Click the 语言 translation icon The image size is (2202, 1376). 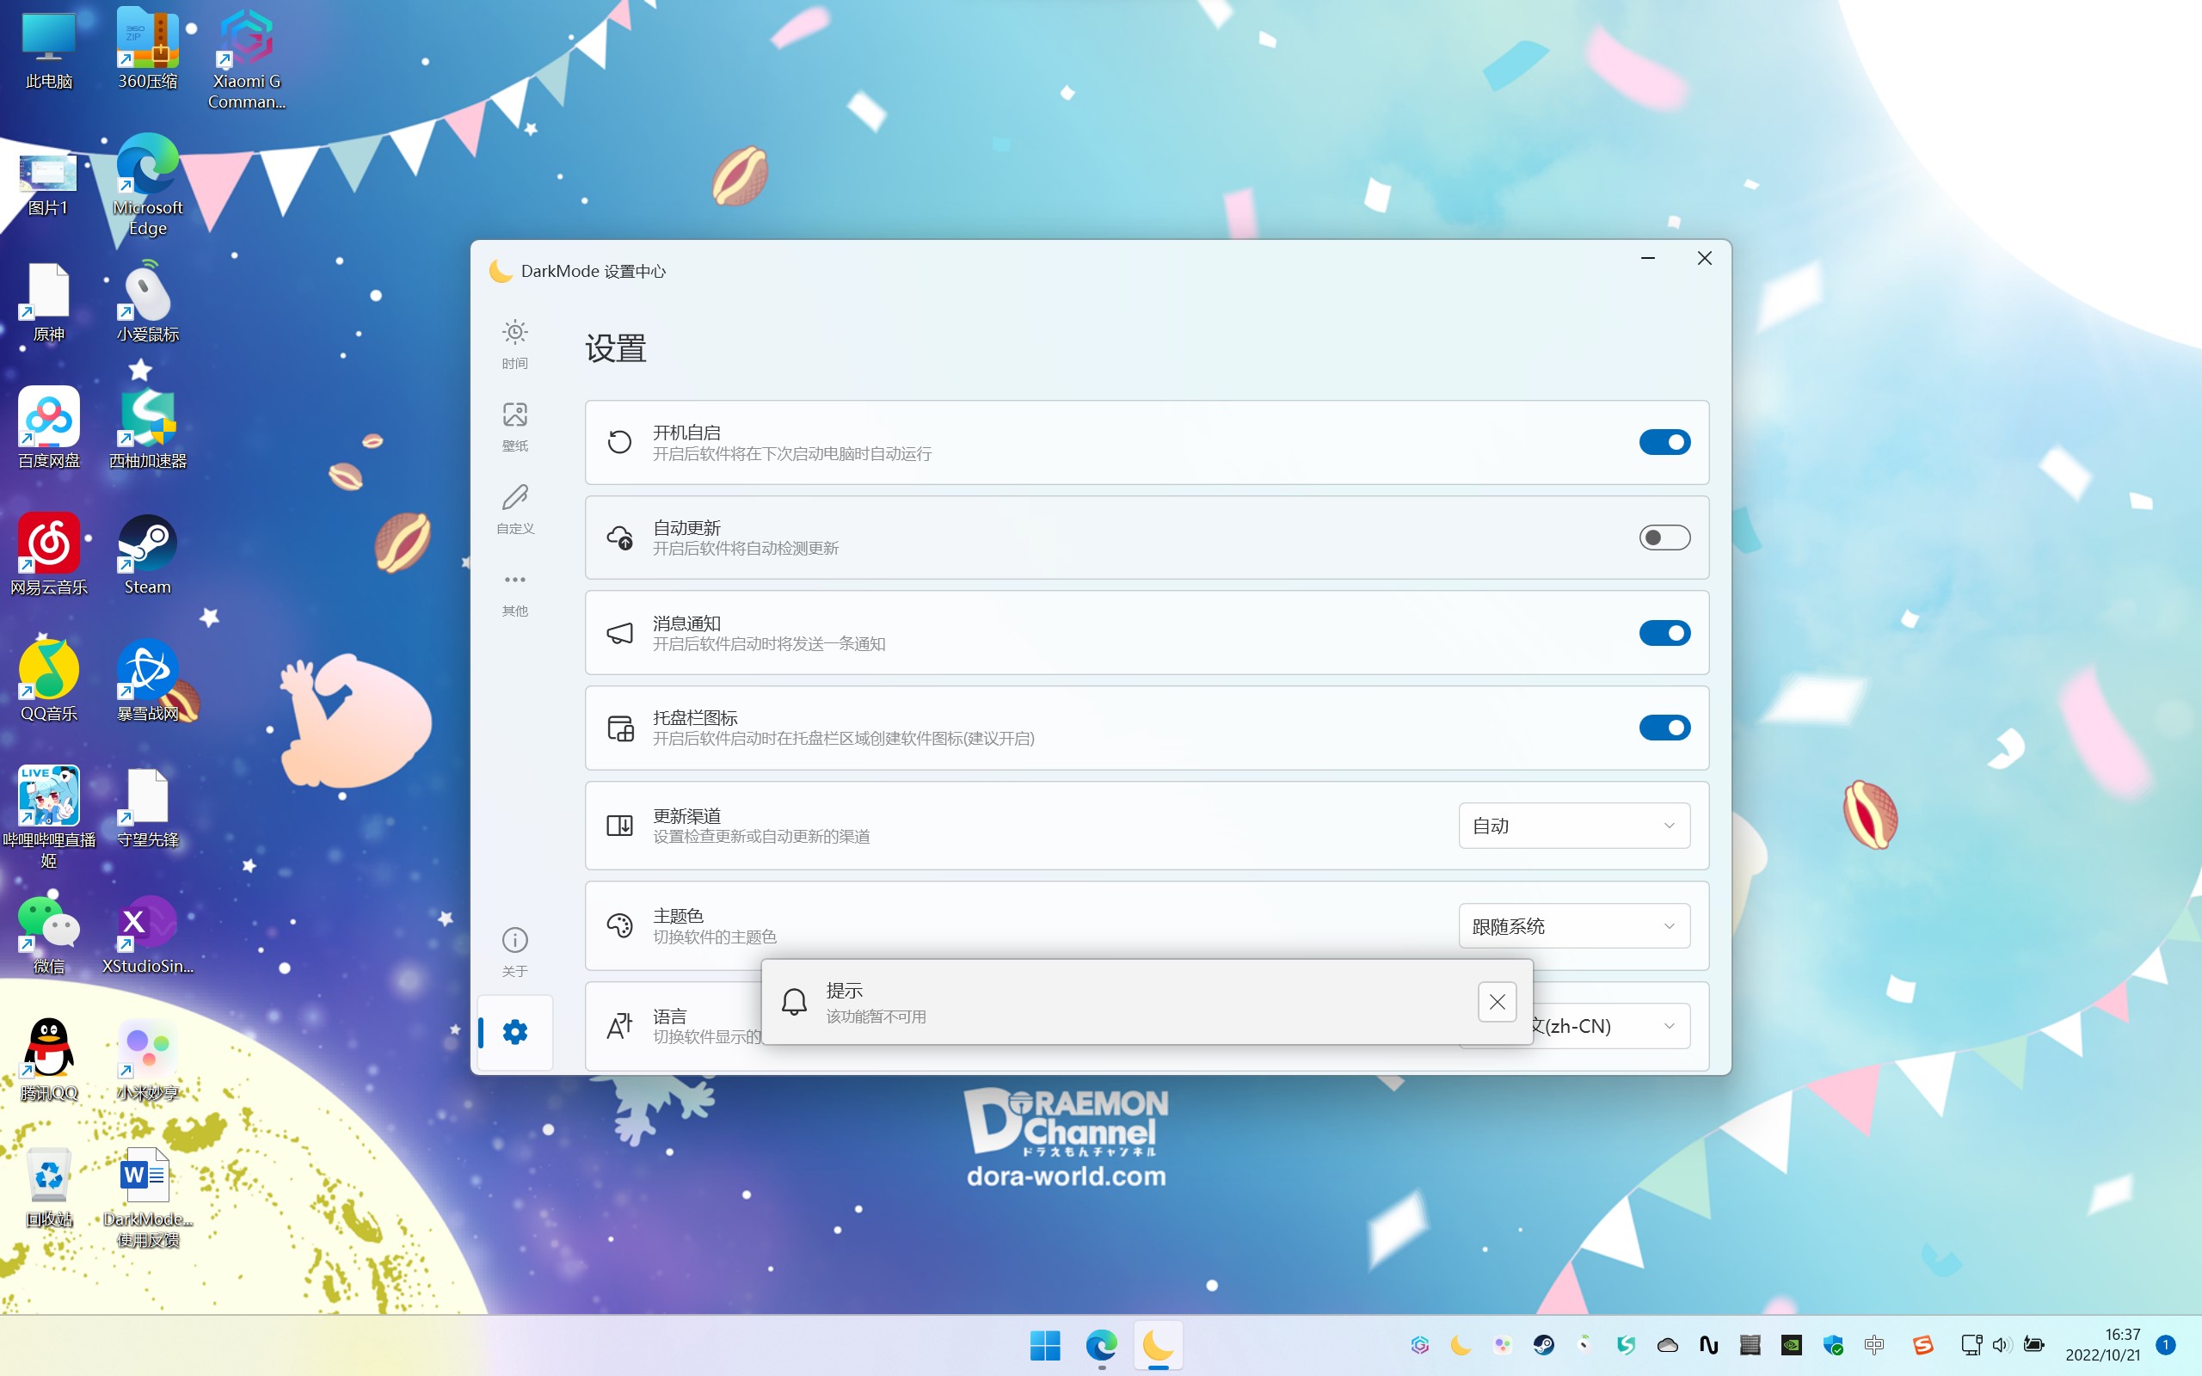pos(619,1026)
